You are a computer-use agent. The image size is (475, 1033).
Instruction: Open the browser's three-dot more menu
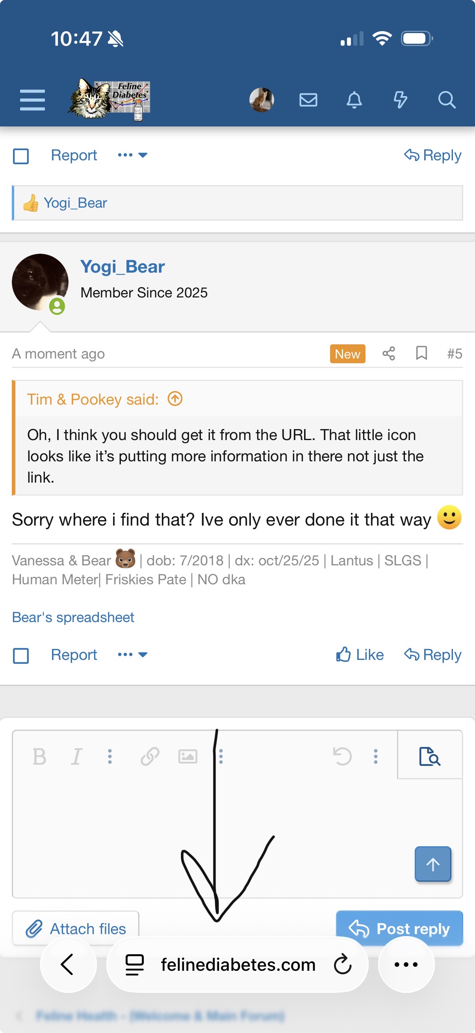[x=406, y=964]
